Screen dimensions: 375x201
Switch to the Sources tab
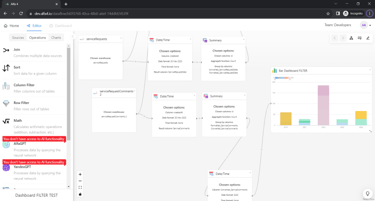pos(18,37)
